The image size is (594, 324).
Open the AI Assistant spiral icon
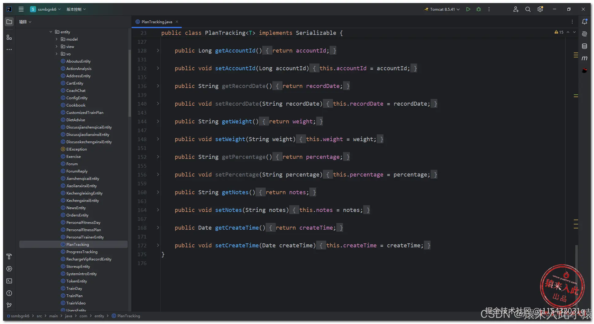[585, 34]
